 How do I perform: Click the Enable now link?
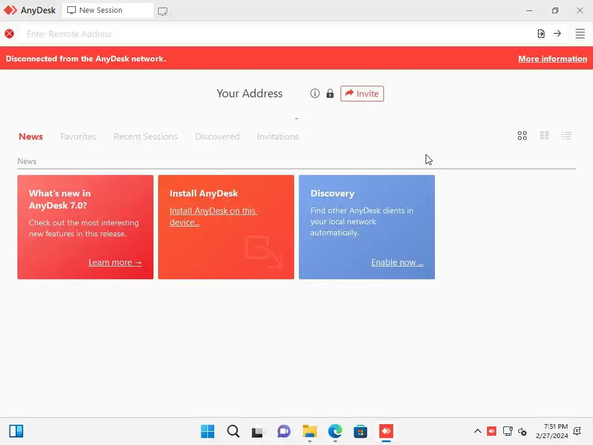[397, 262]
